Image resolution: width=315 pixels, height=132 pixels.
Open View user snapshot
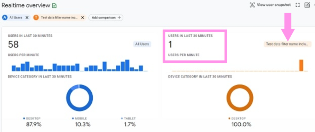tap(273, 5)
